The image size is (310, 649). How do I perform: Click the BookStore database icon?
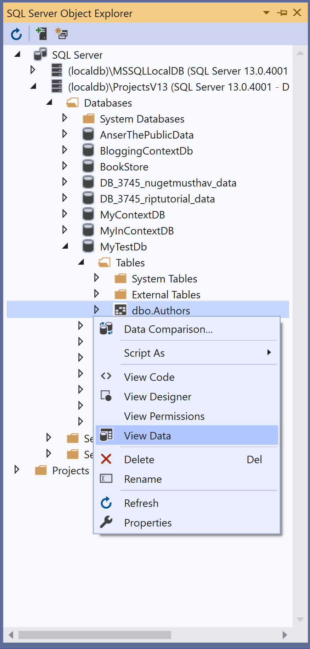pyautogui.click(x=88, y=166)
